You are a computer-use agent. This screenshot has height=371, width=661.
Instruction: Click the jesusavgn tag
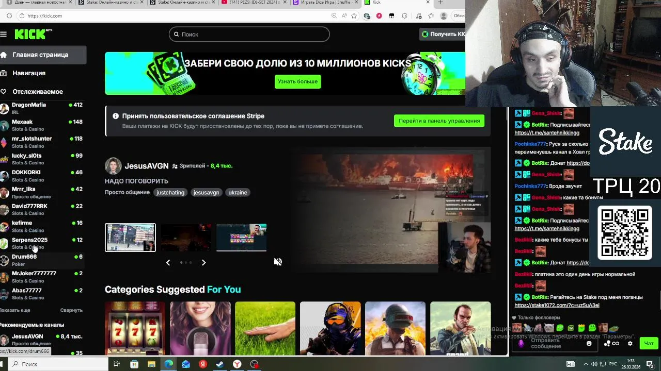point(206,192)
